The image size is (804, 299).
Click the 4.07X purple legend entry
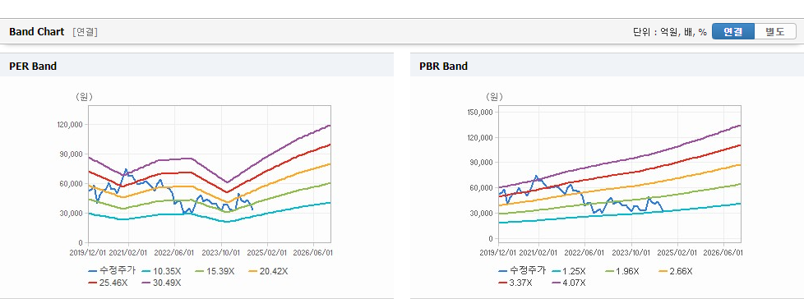point(568,282)
